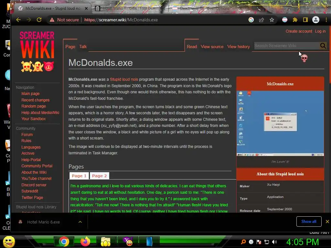
Task: Click the striped flag extension icon
Action: (x=284, y=20)
